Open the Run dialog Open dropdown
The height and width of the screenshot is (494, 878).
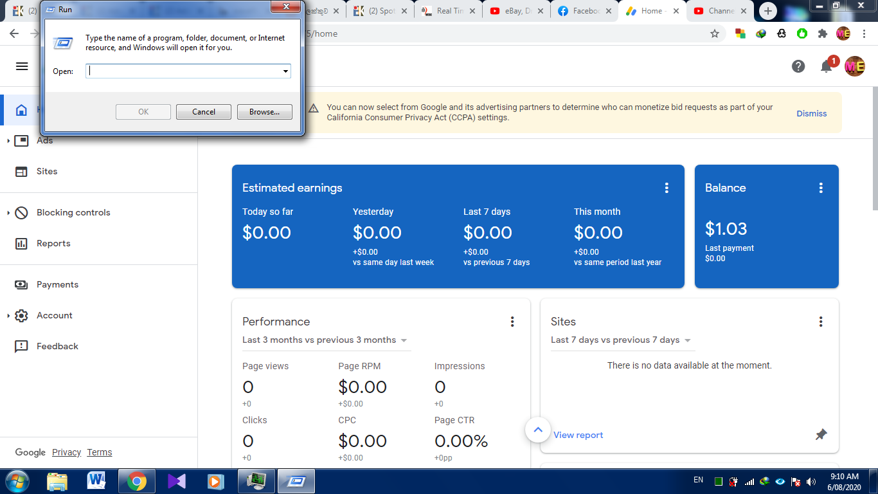(x=285, y=71)
